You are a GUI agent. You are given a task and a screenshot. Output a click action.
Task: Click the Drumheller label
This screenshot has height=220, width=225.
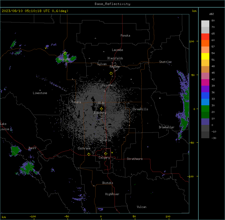[167, 127]
